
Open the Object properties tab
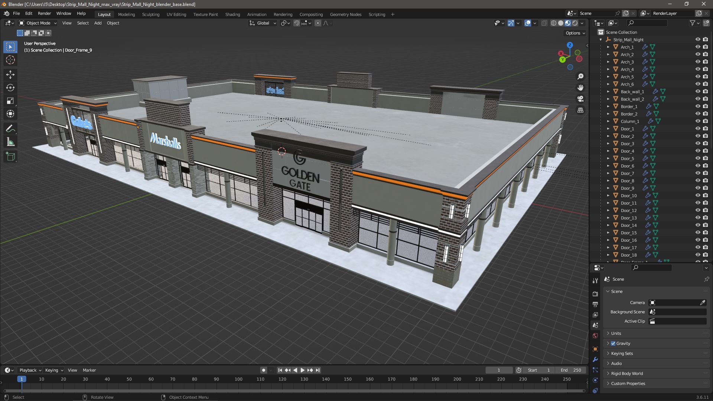coord(595,349)
